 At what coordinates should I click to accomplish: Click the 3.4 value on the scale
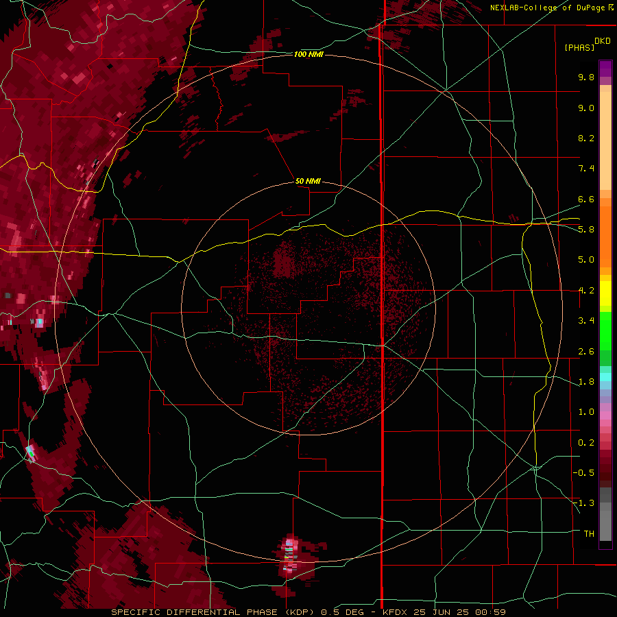(x=586, y=320)
